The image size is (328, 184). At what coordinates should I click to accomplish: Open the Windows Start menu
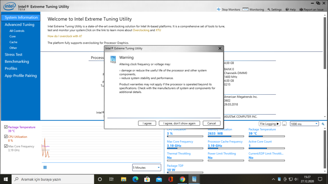pos(5,179)
